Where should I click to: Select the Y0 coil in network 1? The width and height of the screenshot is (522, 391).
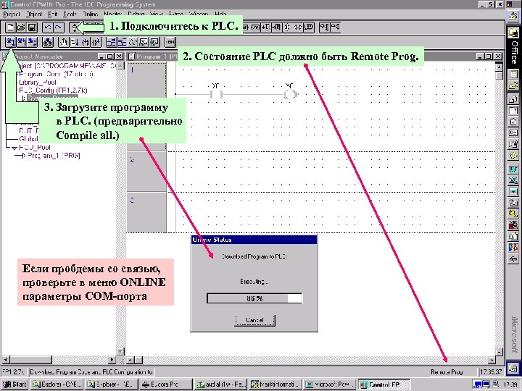tap(290, 94)
